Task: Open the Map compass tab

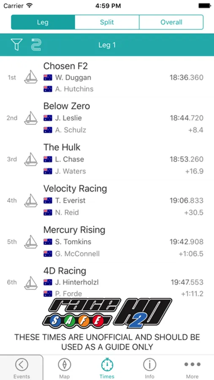Action: click(65, 368)
